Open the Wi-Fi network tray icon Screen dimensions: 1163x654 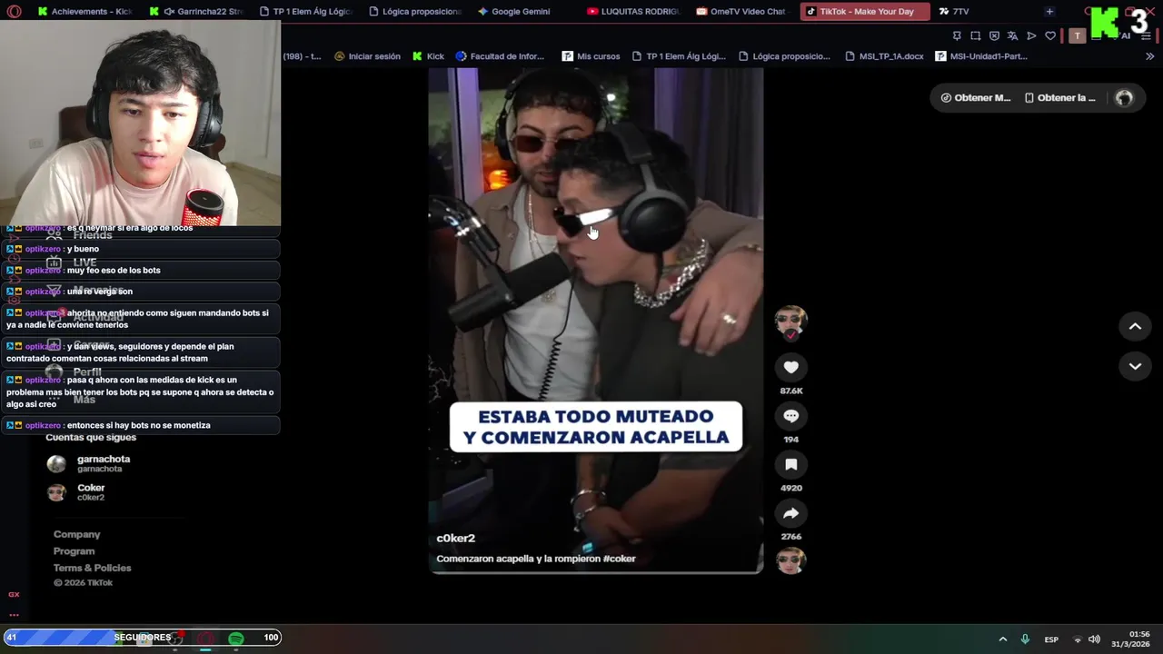[x=1078, y=639]
